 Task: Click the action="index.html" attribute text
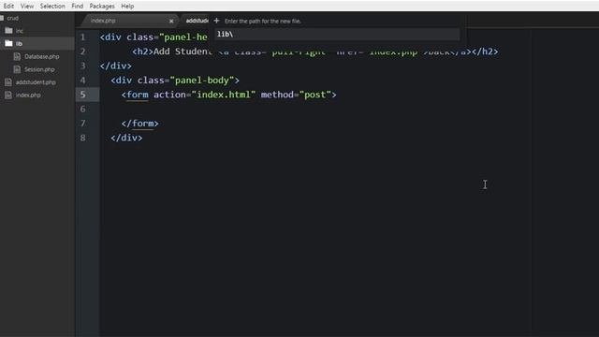204,95
